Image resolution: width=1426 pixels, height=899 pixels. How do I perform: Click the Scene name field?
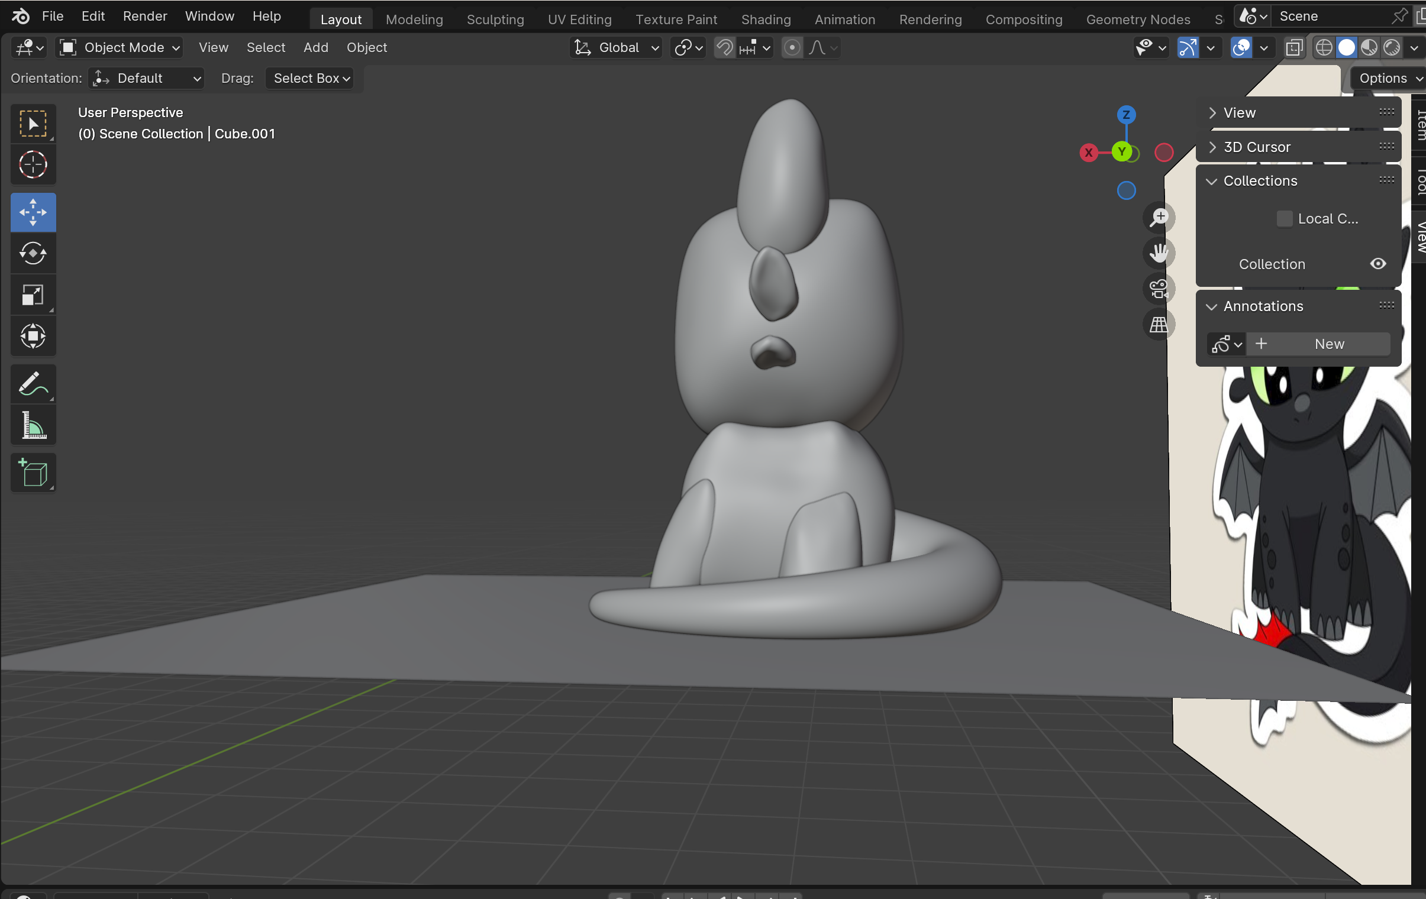1329,16
